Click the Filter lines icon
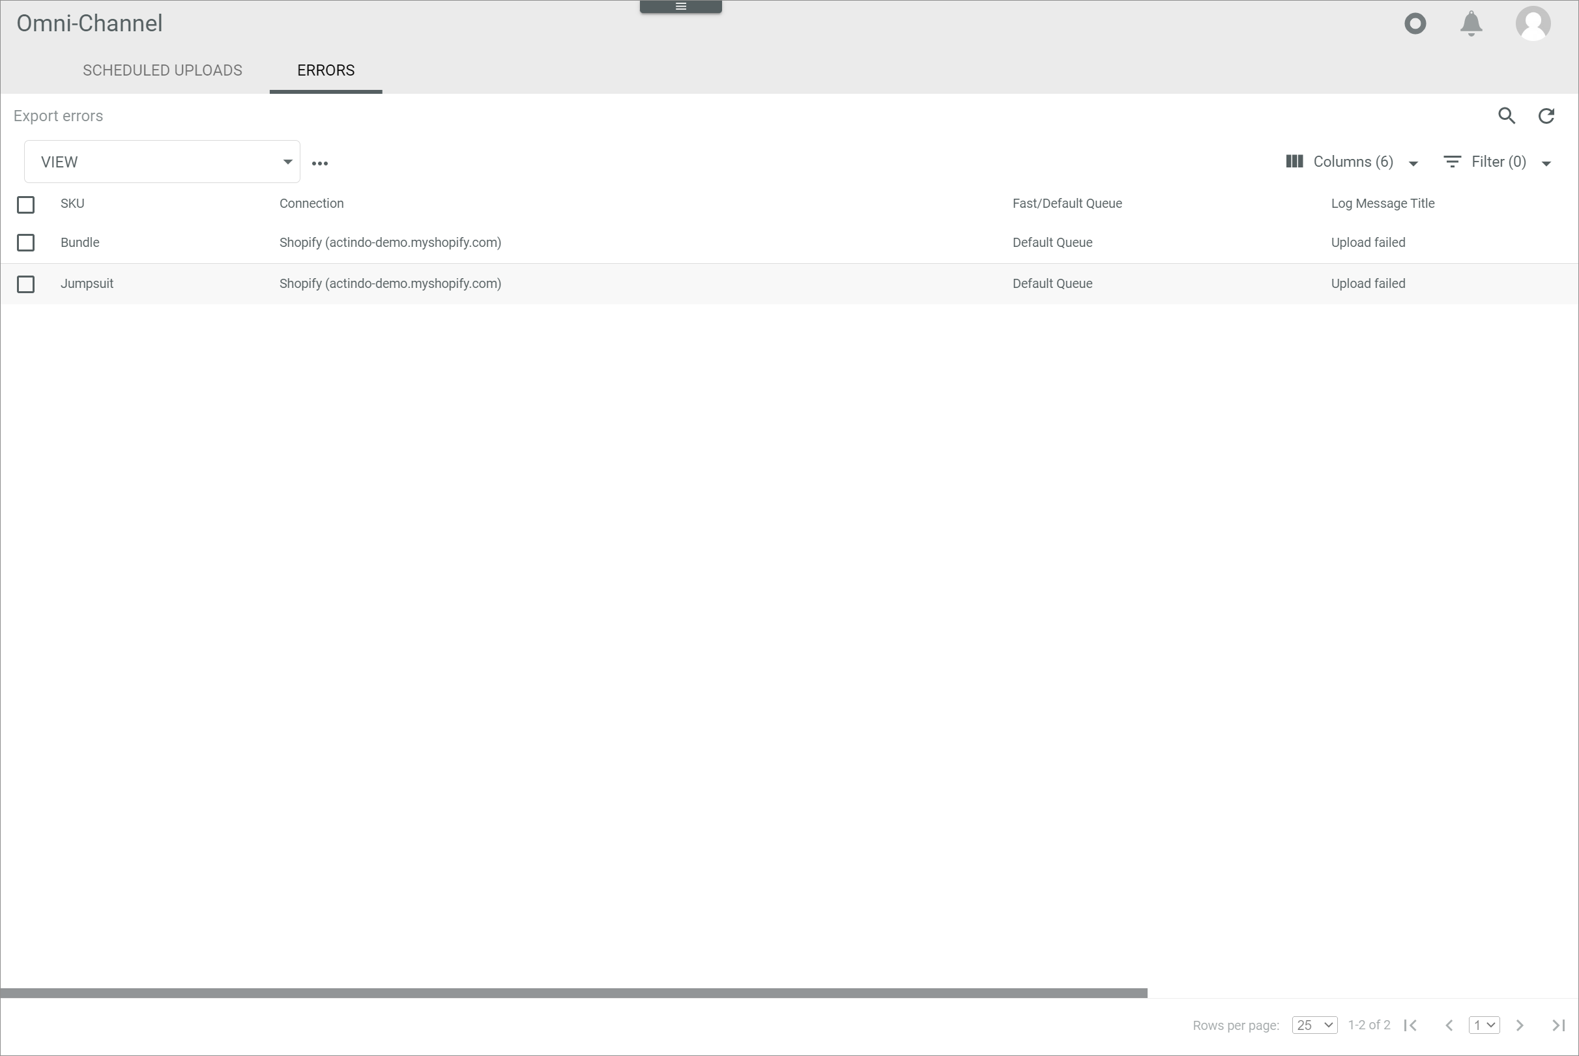The width and height of the screenshot is (1579, 1056). point(1453,162)
